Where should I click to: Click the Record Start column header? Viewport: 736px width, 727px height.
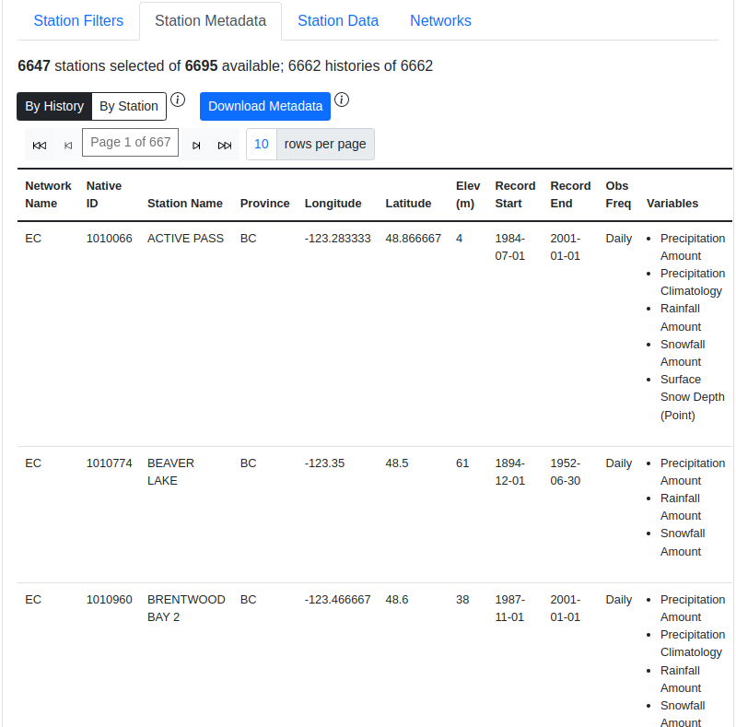point(515,194)
